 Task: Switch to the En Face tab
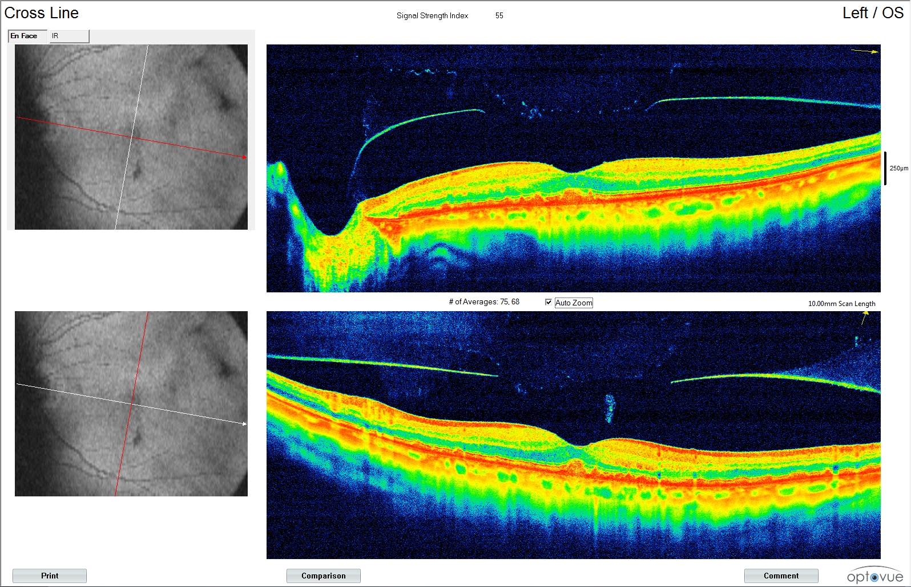[29, 36]
